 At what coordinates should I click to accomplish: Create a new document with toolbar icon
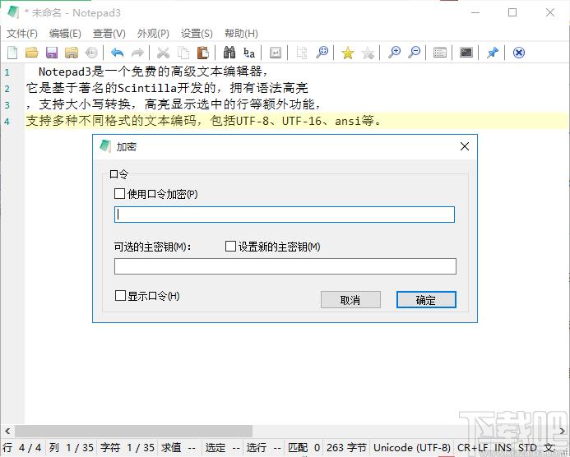(x=12, y=53)
